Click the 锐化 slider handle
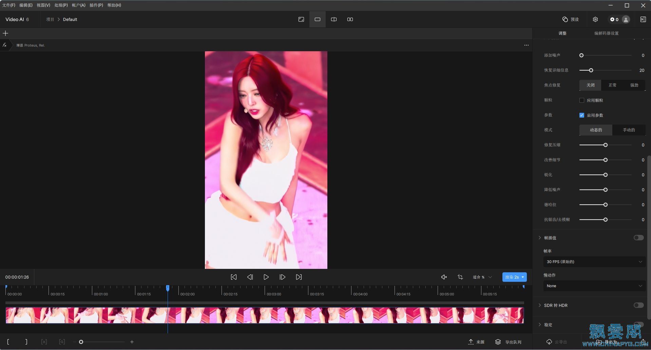 coord(606,175)
